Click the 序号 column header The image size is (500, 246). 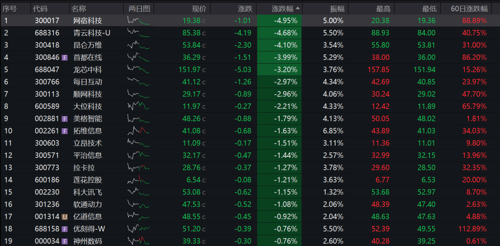[x=10, y=9]
